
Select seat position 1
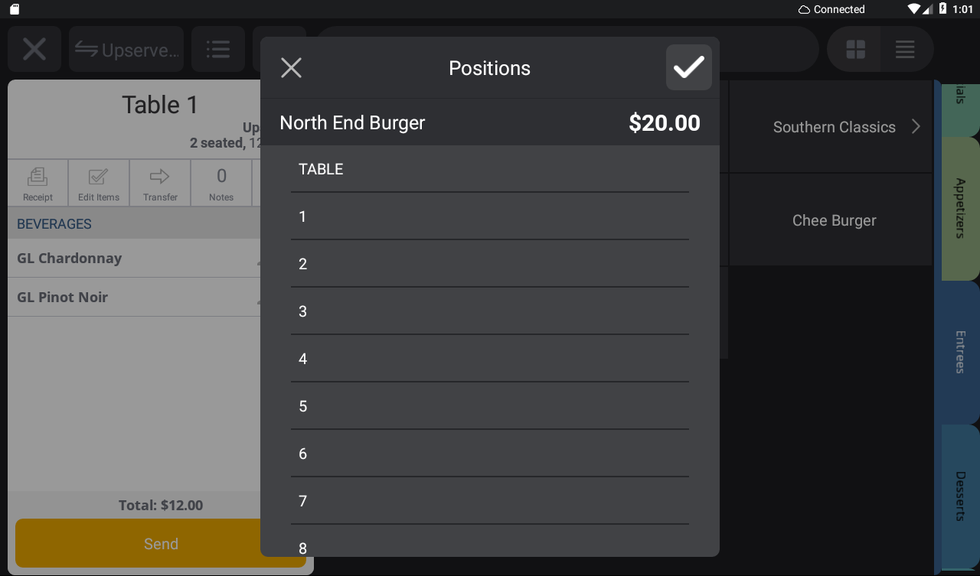tap(490, 216)
